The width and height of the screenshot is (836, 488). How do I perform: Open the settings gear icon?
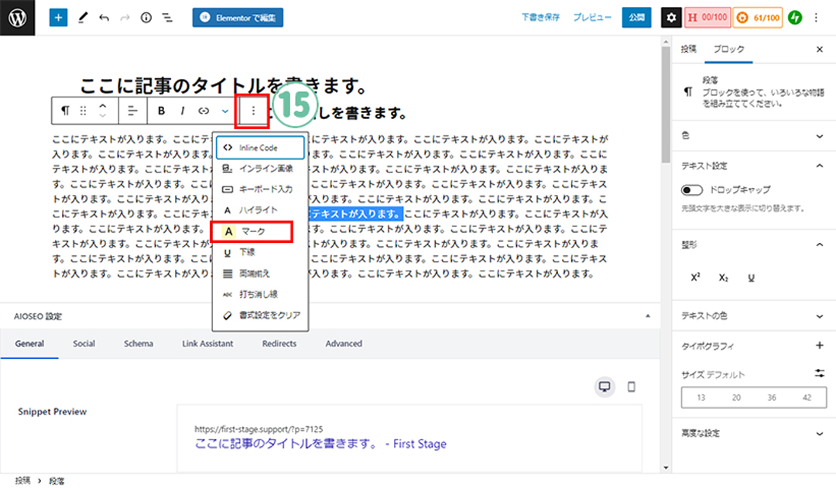point(671,17)
